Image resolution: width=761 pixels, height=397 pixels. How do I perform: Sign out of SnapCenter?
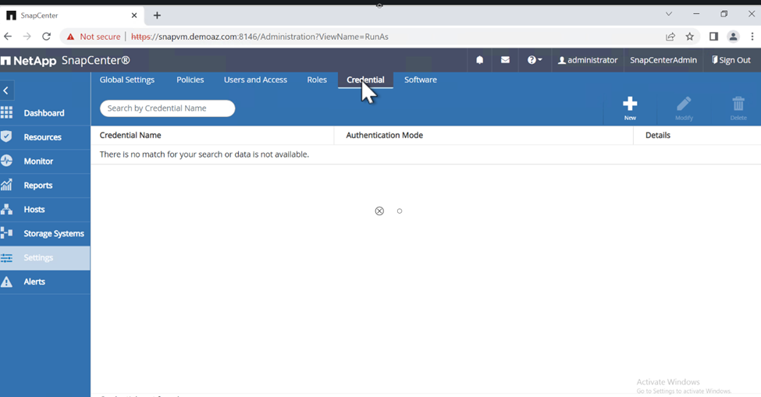pos(731,60)
